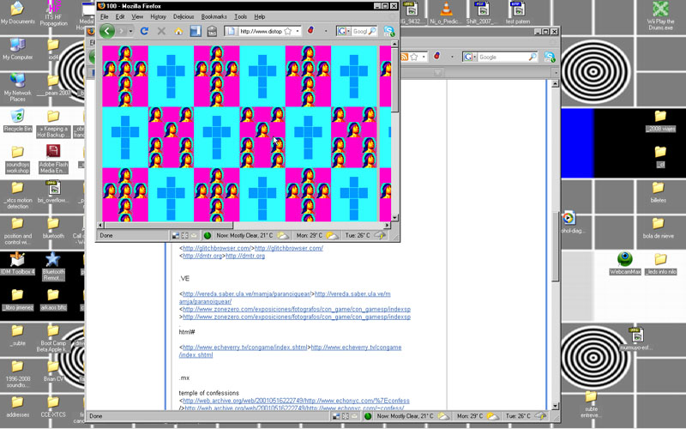Open the Tools menu
This screenshot has height=429, width=686.
pyautogui.click(x=240, y=16)
